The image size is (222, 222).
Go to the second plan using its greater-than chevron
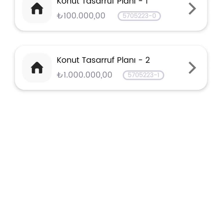coord(192,68)
